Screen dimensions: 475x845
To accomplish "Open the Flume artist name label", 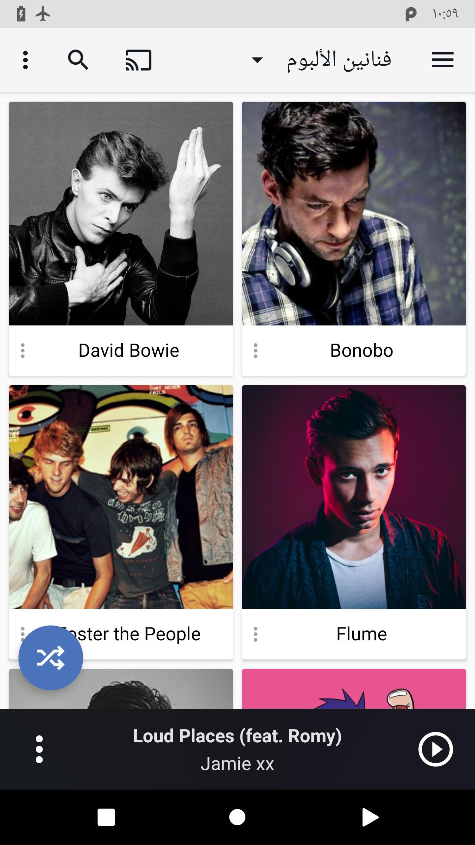I will [x=362, y=634].
